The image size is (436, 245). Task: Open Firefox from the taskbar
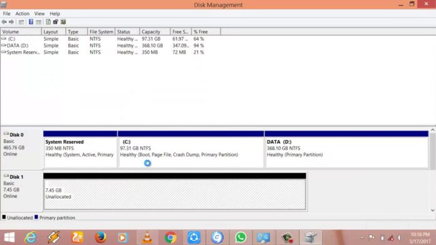coord(100,237)
